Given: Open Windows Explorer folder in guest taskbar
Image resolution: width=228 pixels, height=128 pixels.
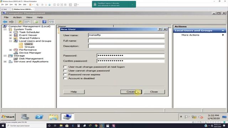Looking at the screenshot, I should pyautogui.click(x=53, y=117).
